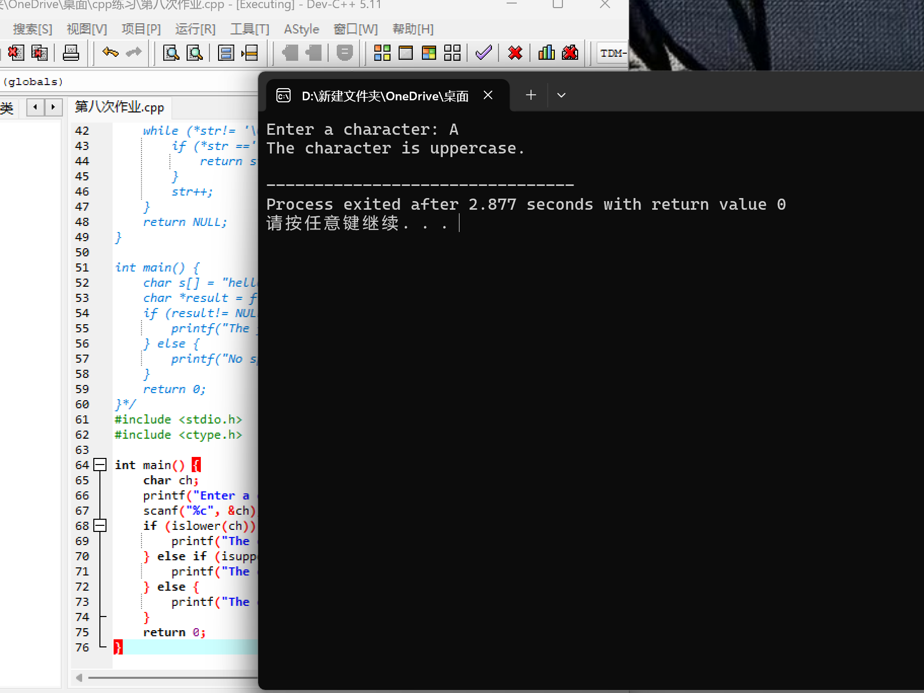Click 'Enter a character: A' in terminal
This screenshot has width=924, height=693.
pos(362,130)
